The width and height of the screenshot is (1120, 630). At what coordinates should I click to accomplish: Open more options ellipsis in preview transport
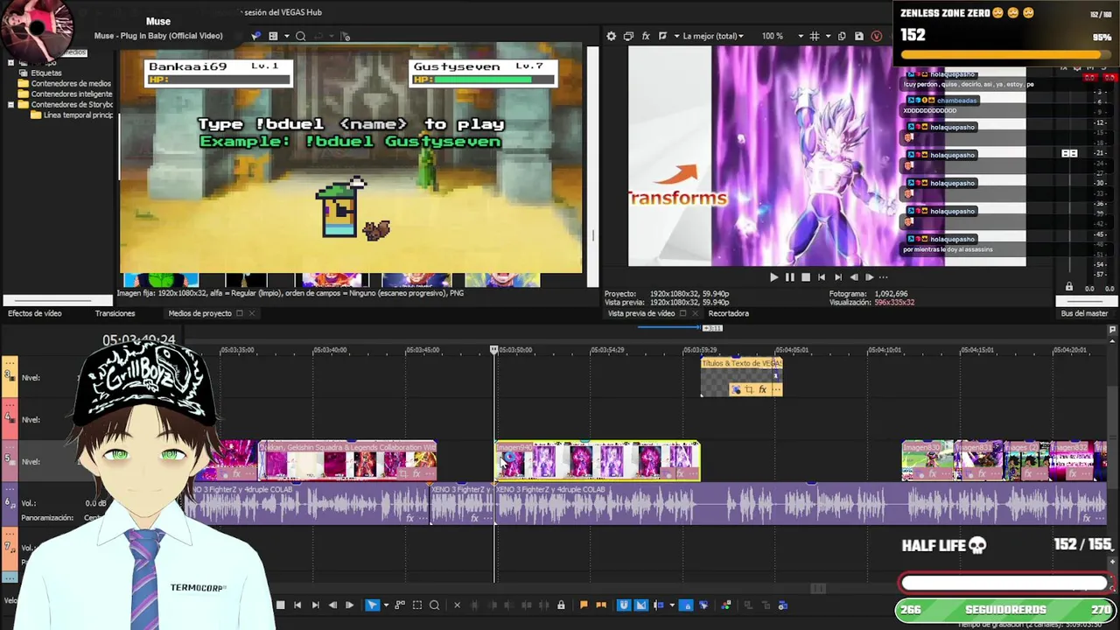click(882, 277)
